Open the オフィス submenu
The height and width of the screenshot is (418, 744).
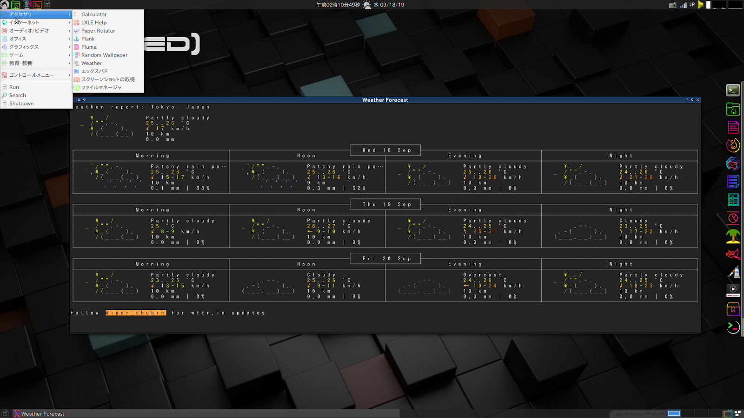point(36,39)
